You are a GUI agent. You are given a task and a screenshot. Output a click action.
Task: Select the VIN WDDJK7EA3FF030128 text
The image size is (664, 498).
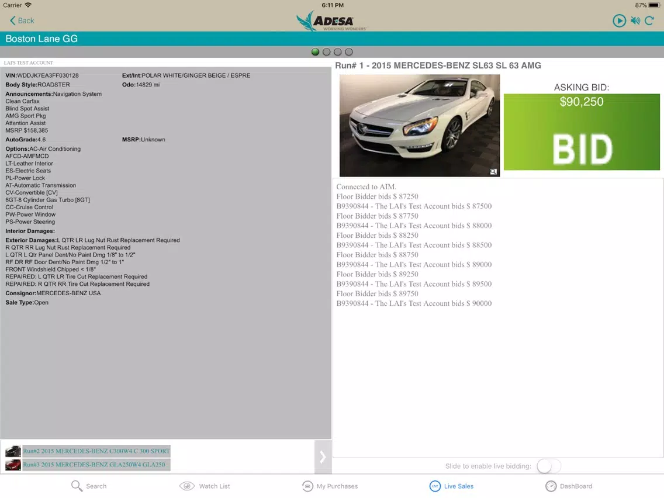click(42, 75)
